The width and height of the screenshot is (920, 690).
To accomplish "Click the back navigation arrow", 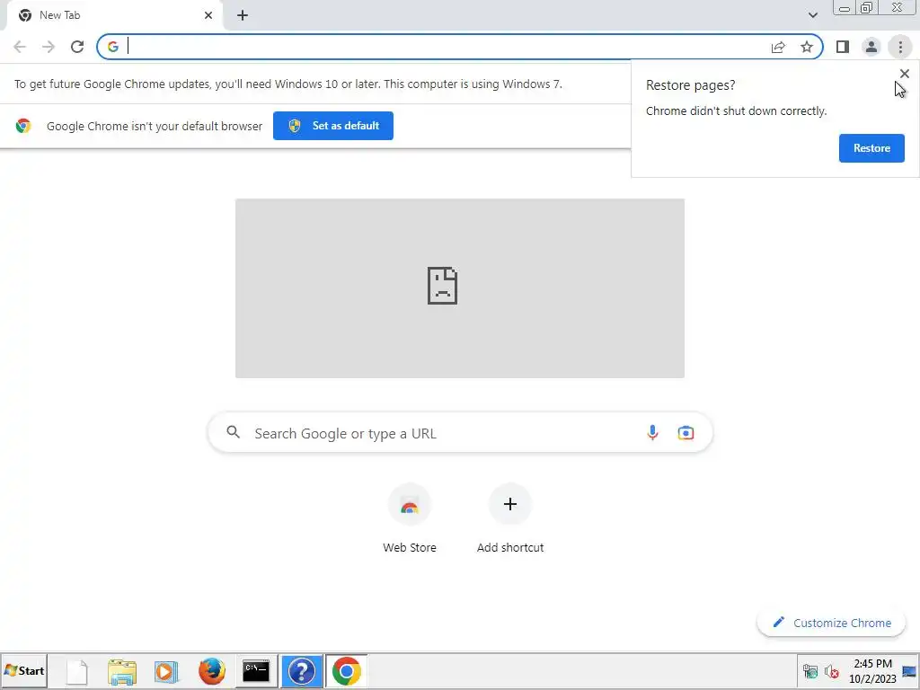I will (20, 47).
